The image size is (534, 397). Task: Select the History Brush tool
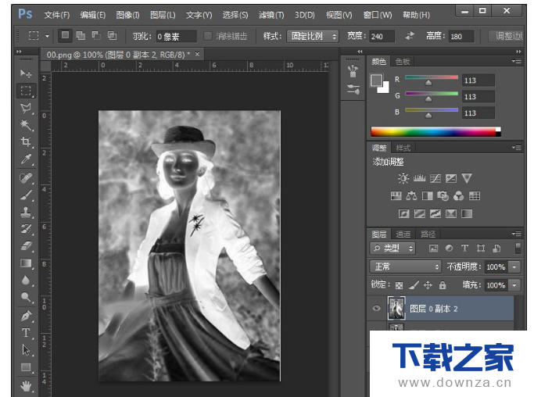coord(26,229)
